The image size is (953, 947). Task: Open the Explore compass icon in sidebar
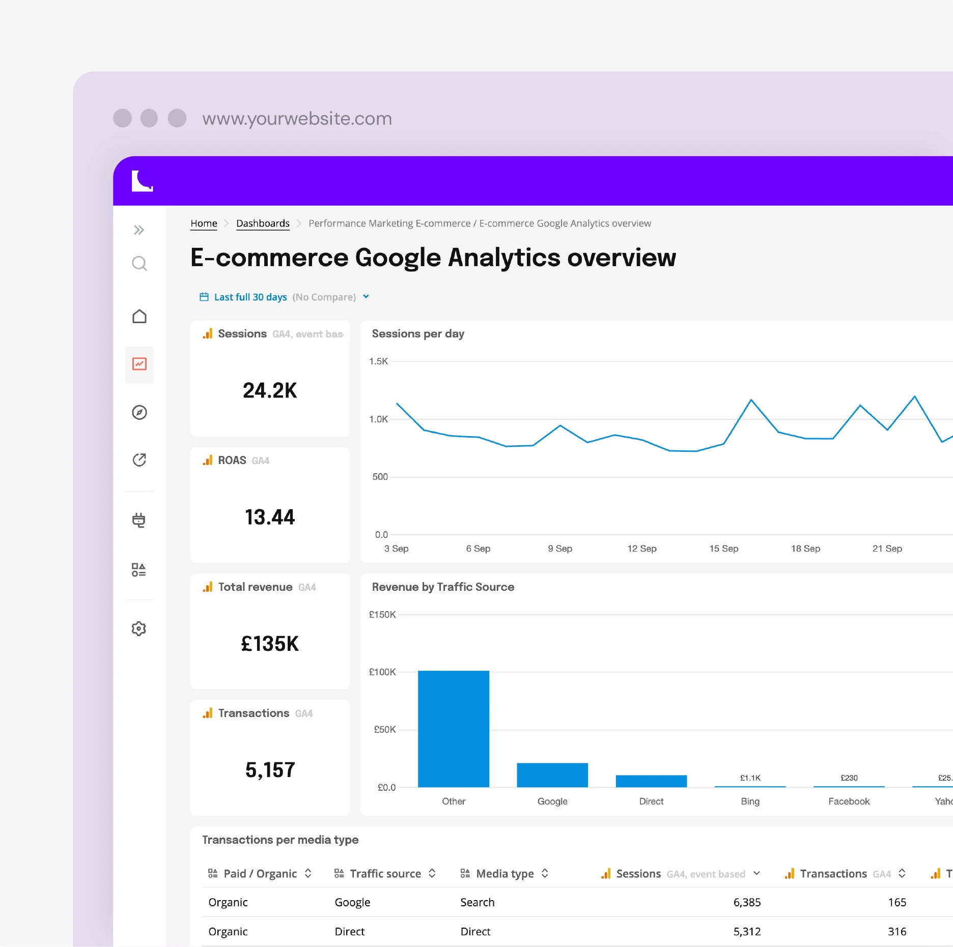[x=139, y=412]
